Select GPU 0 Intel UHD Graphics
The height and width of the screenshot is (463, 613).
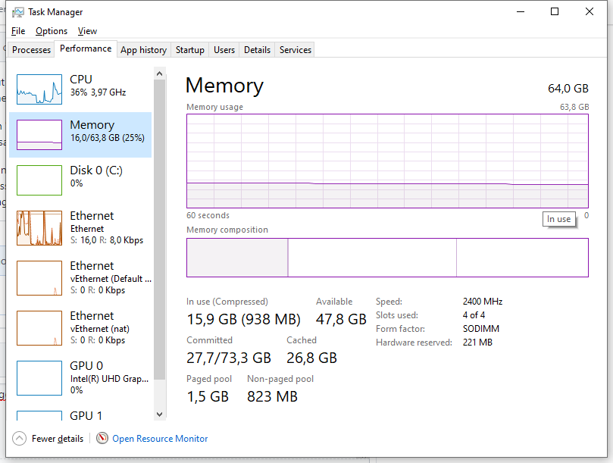click(x=83, y=377)
